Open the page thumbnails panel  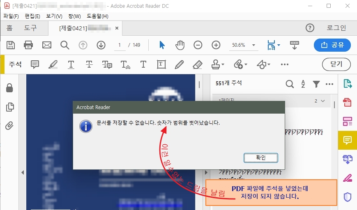(x=10, y=107)
